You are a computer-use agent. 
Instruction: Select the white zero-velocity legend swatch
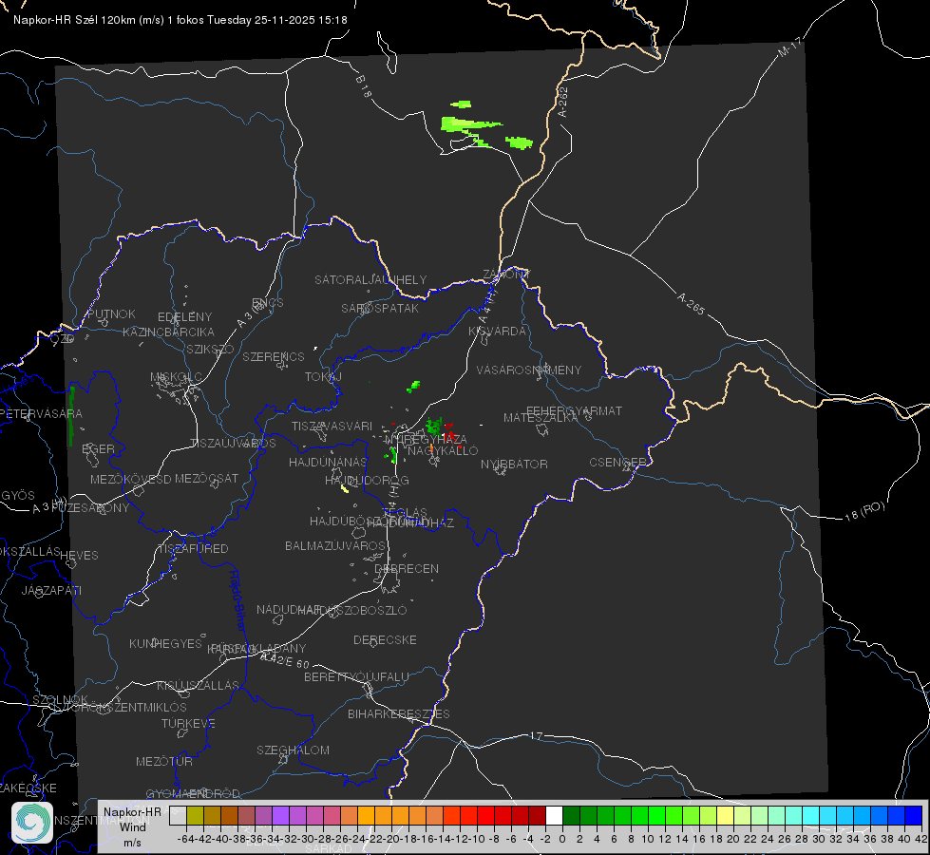tap(554, 816)
